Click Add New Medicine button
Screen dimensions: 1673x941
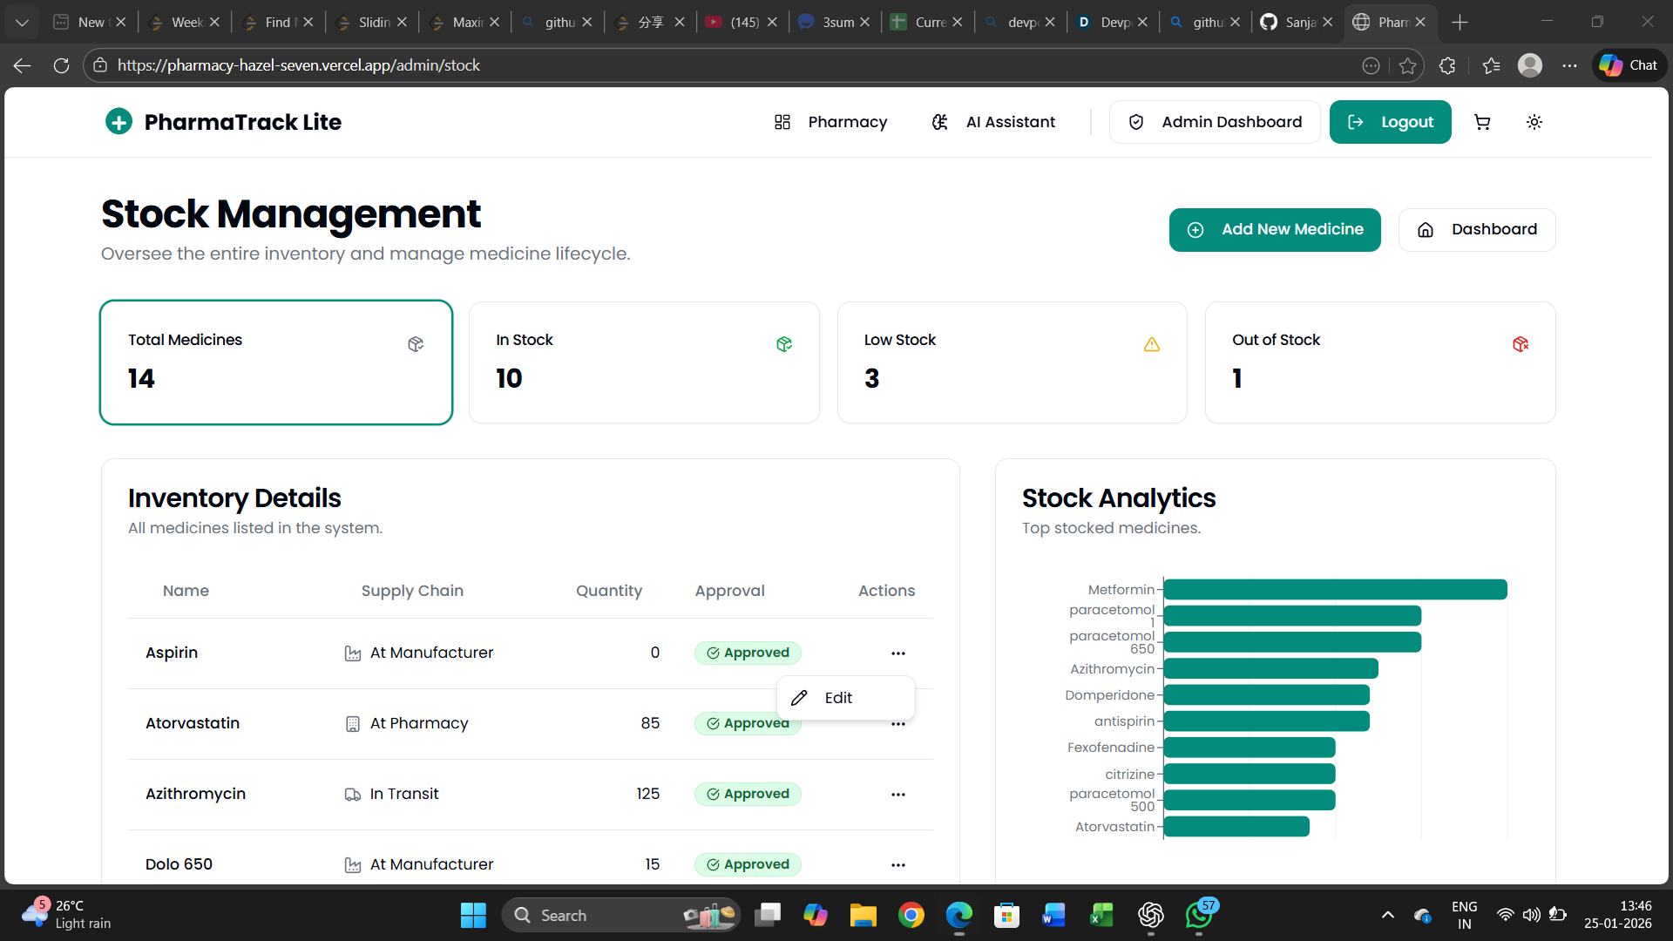1275,230
